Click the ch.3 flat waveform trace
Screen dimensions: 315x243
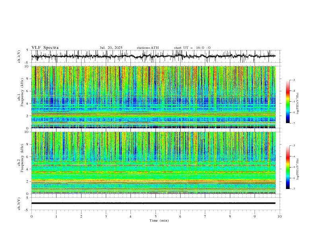pos(153,203)
